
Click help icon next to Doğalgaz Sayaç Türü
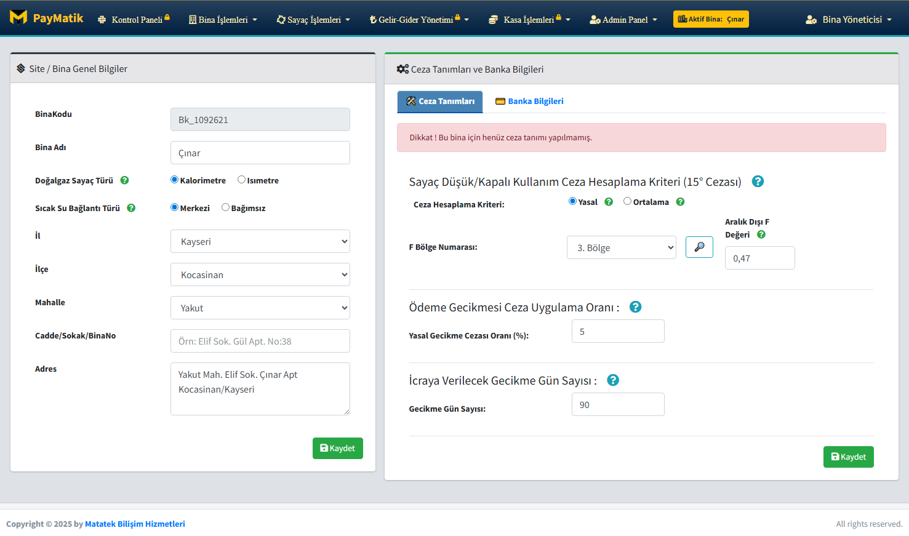coord(124,180)
